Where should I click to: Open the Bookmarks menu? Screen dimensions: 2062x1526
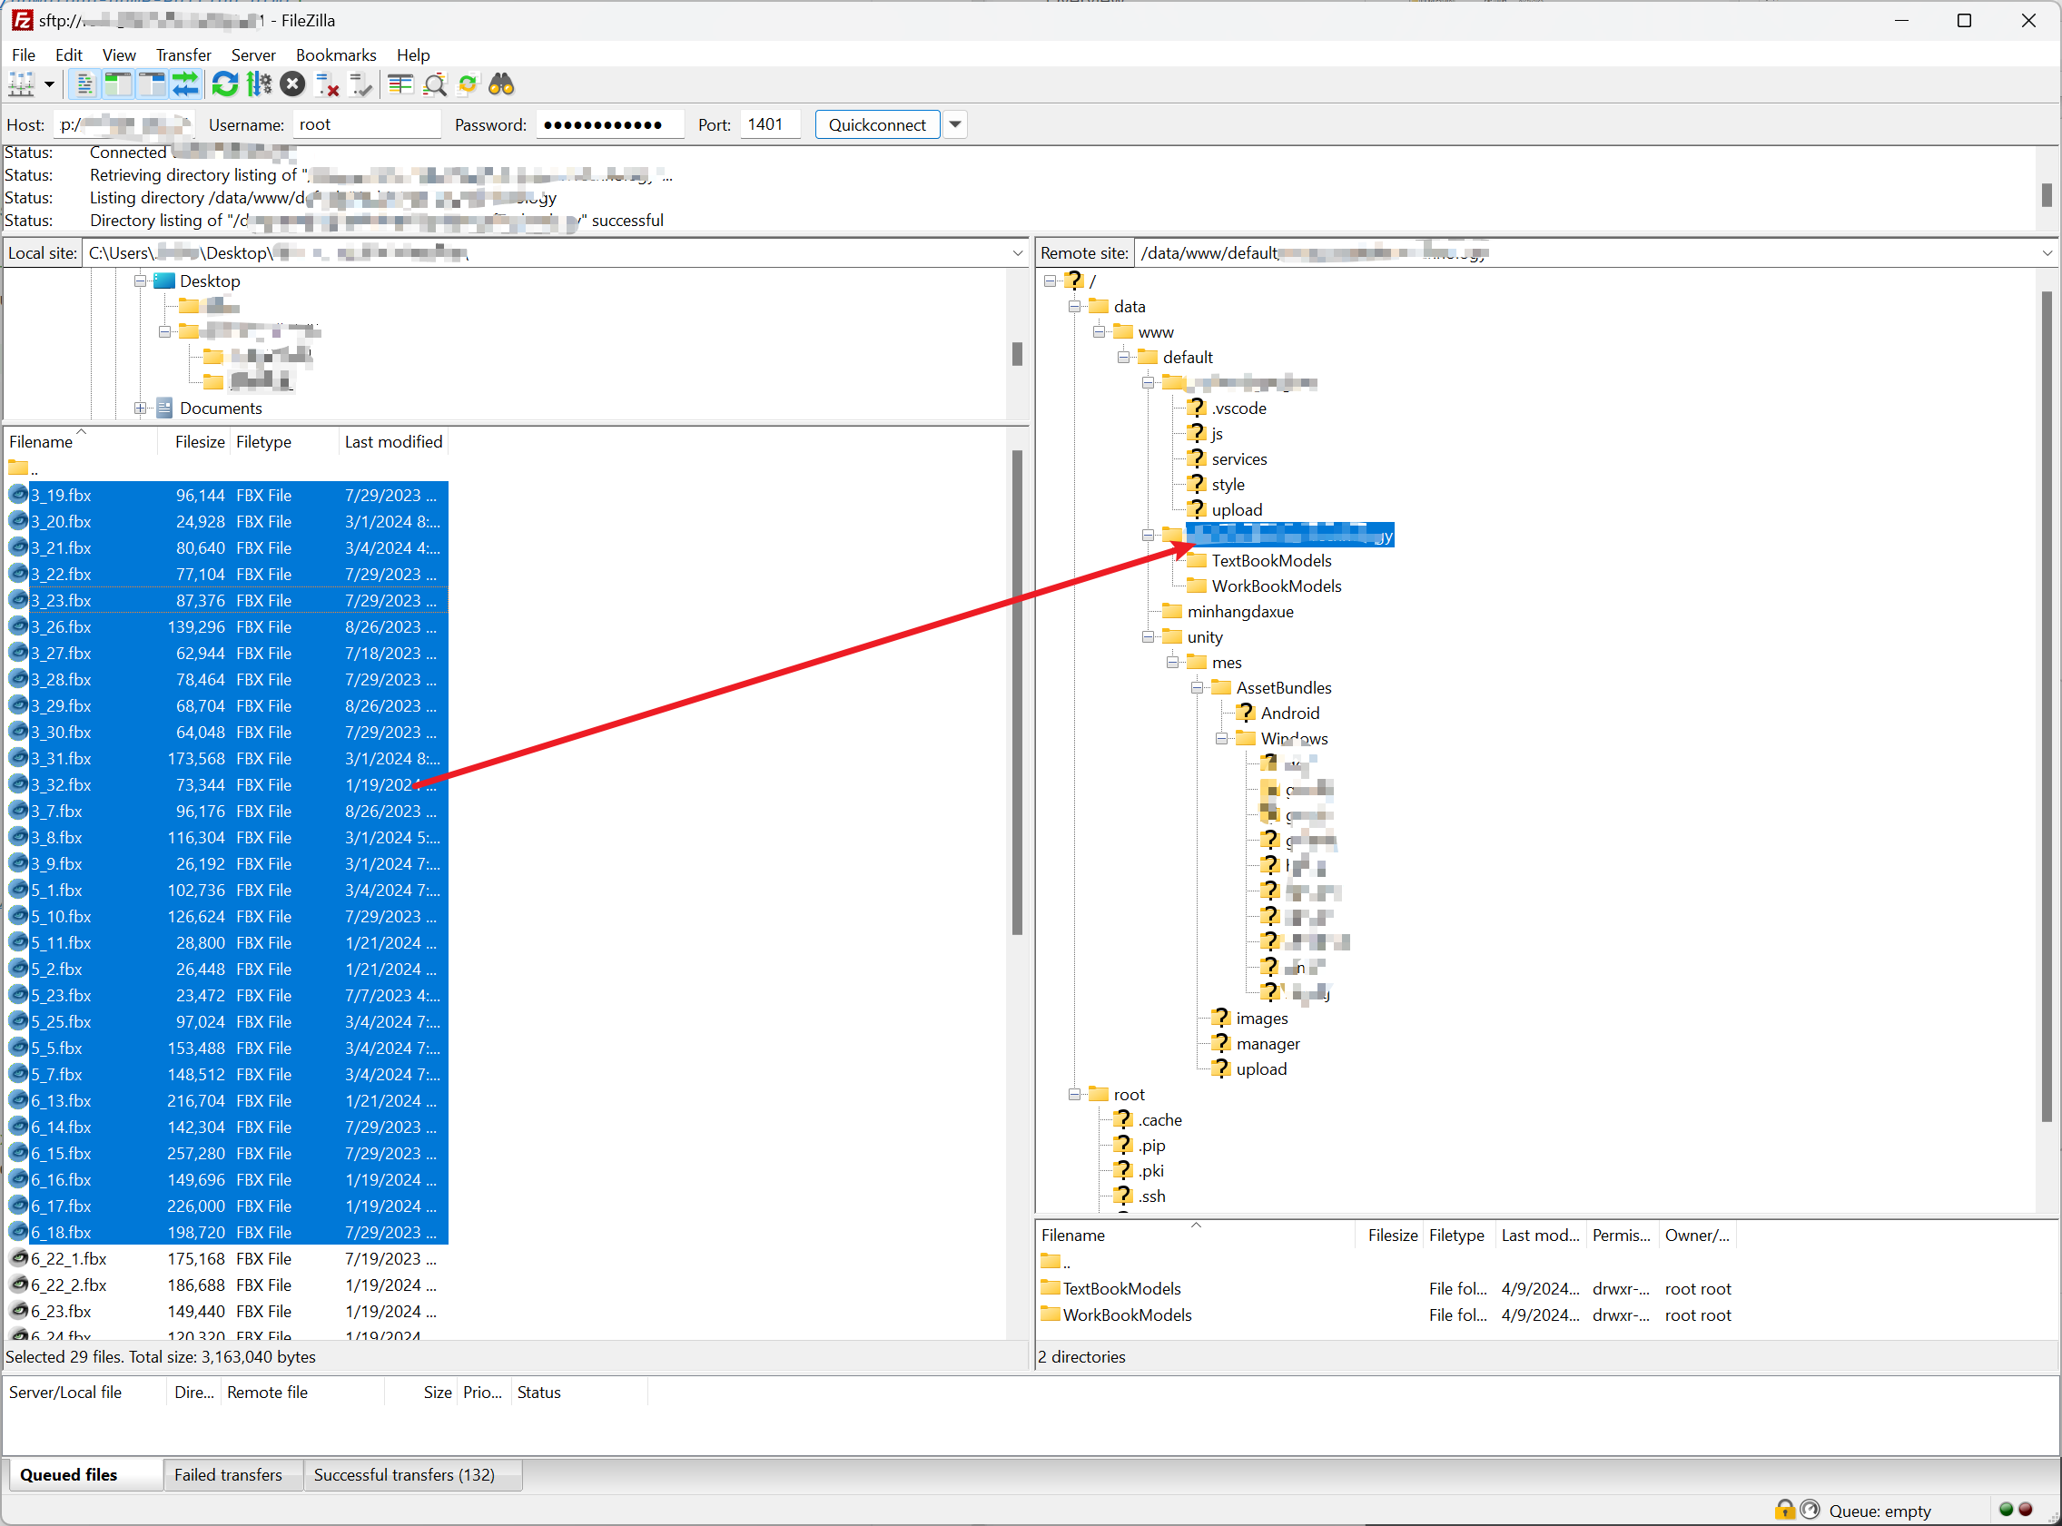pyautogui.click(x=336, y=54)
